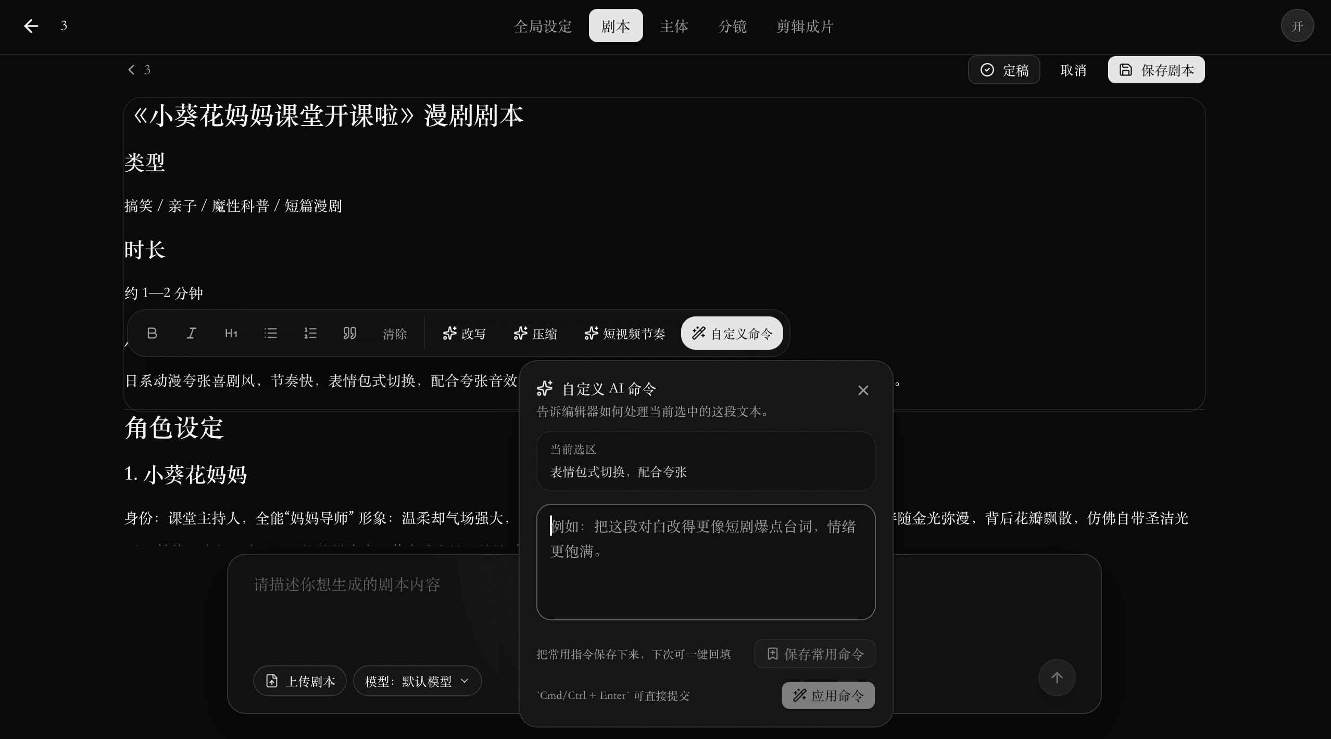The height and width of the screenshot is (739, 1331).
Task: Click 保存常用命令 button
Action: (814, 654)
